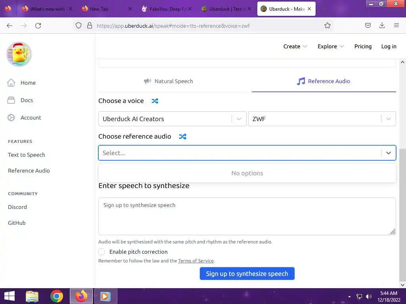406x304 pixels.
Task: Bookmark this page with the star icon
Action: 327,25
